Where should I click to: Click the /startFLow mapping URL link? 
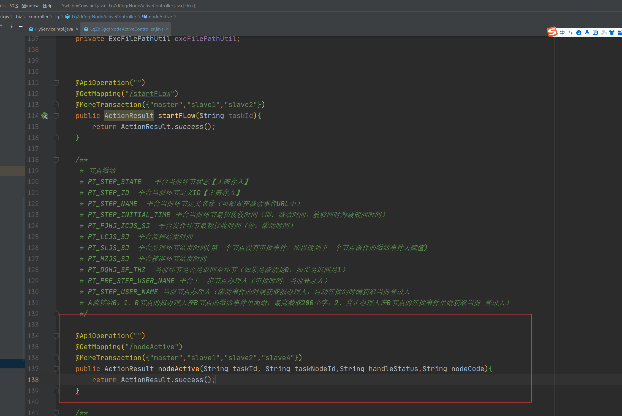(x=150, y=94)
